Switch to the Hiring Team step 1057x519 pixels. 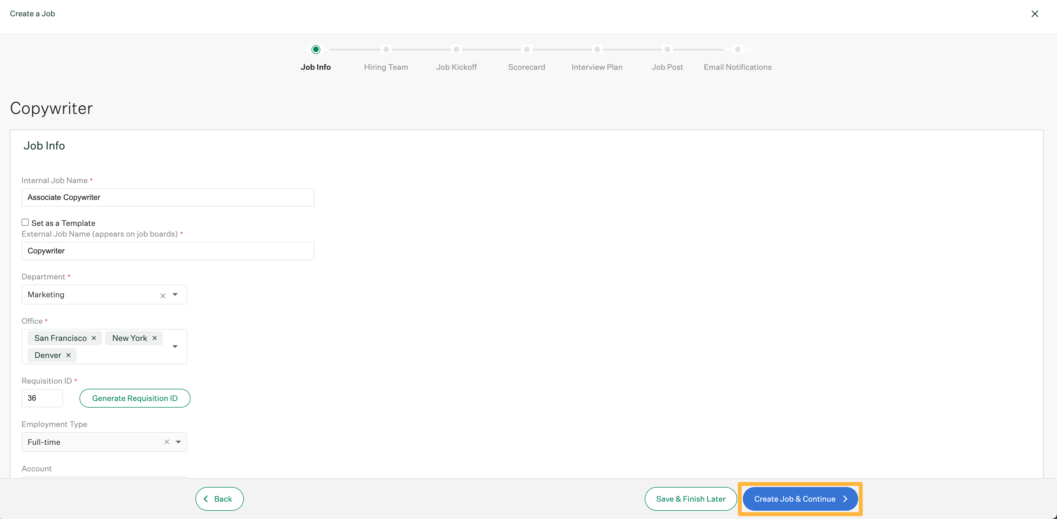point(386,67)
